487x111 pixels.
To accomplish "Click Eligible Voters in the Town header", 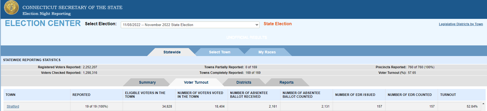I will [x=145, y=95].
